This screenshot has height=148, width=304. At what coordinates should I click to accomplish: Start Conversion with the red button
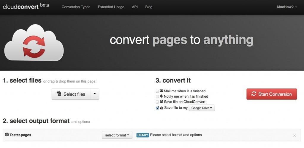tap(272, 94)
